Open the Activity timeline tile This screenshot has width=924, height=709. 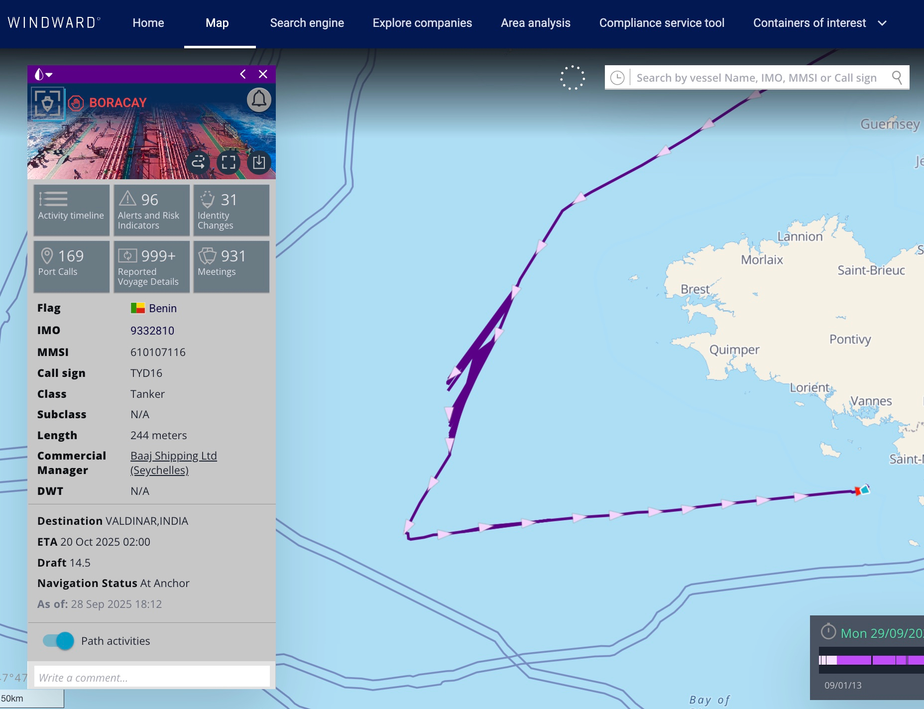(71, 210)
